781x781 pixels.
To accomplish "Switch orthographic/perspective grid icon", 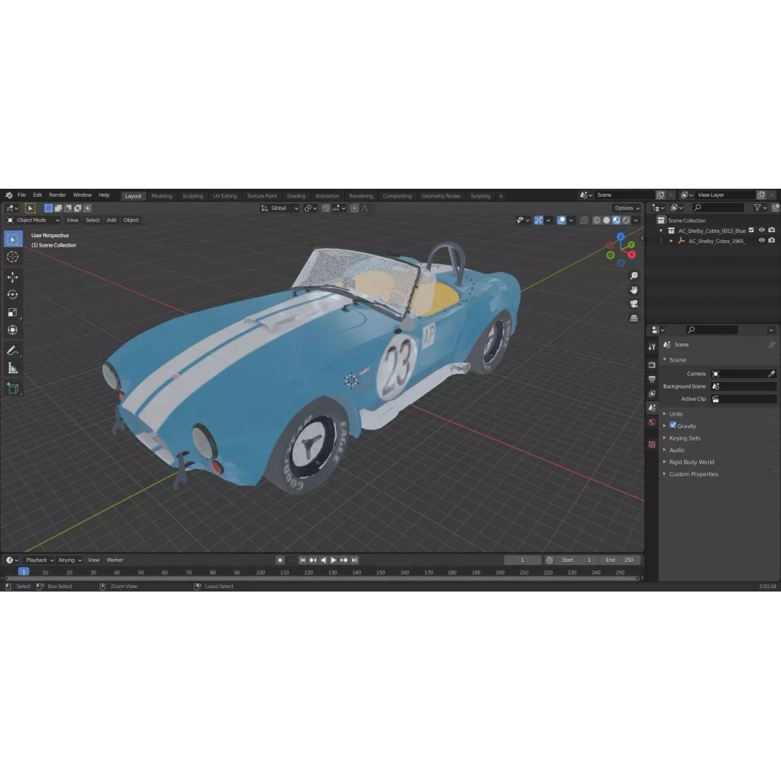I will [634, 317].
